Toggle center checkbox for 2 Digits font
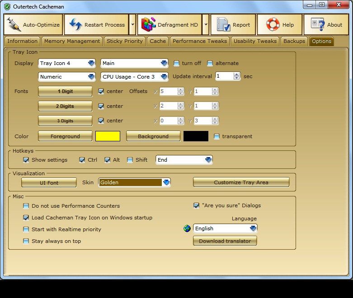353x298 pixels. (x=101, y=106)
